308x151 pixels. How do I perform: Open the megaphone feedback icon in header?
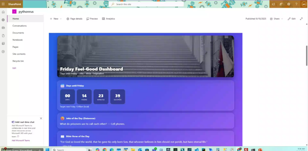(x=273, y=4)
